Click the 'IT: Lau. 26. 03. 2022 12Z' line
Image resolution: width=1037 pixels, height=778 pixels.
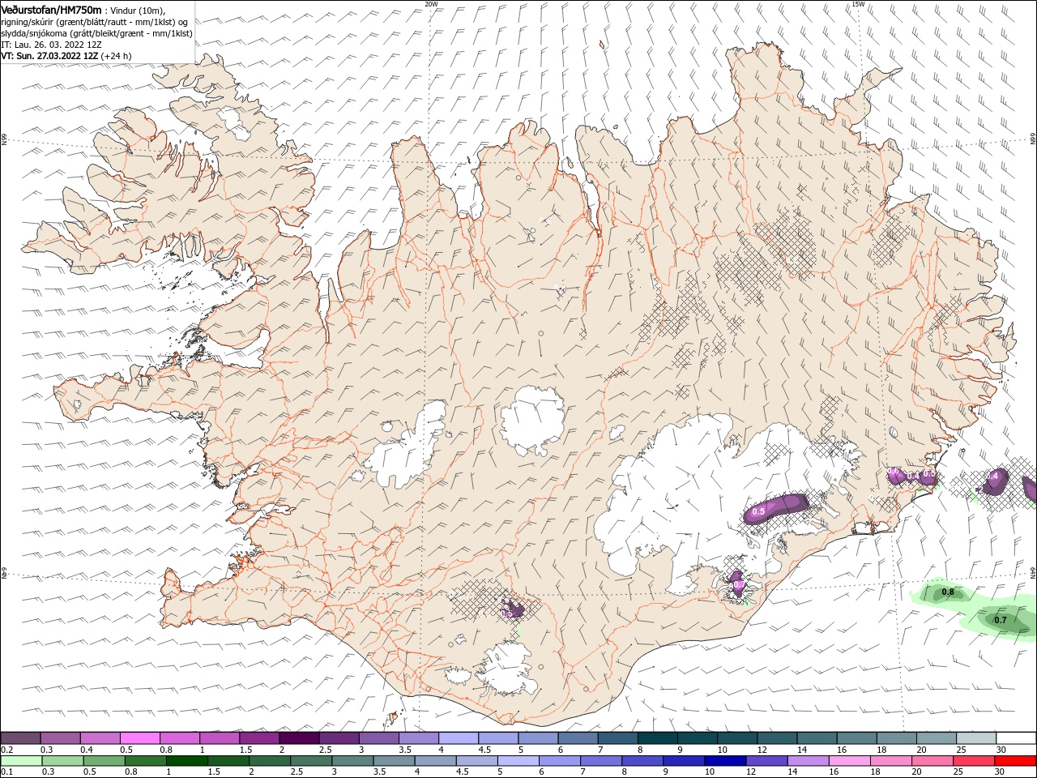[51, 45]
